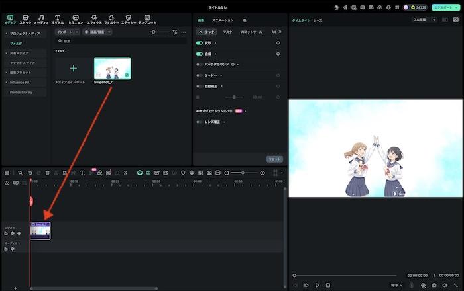Click the media filter funnel icon
Image resolution: width=464 pixels, height=291 pixels.
click(175, 32)
